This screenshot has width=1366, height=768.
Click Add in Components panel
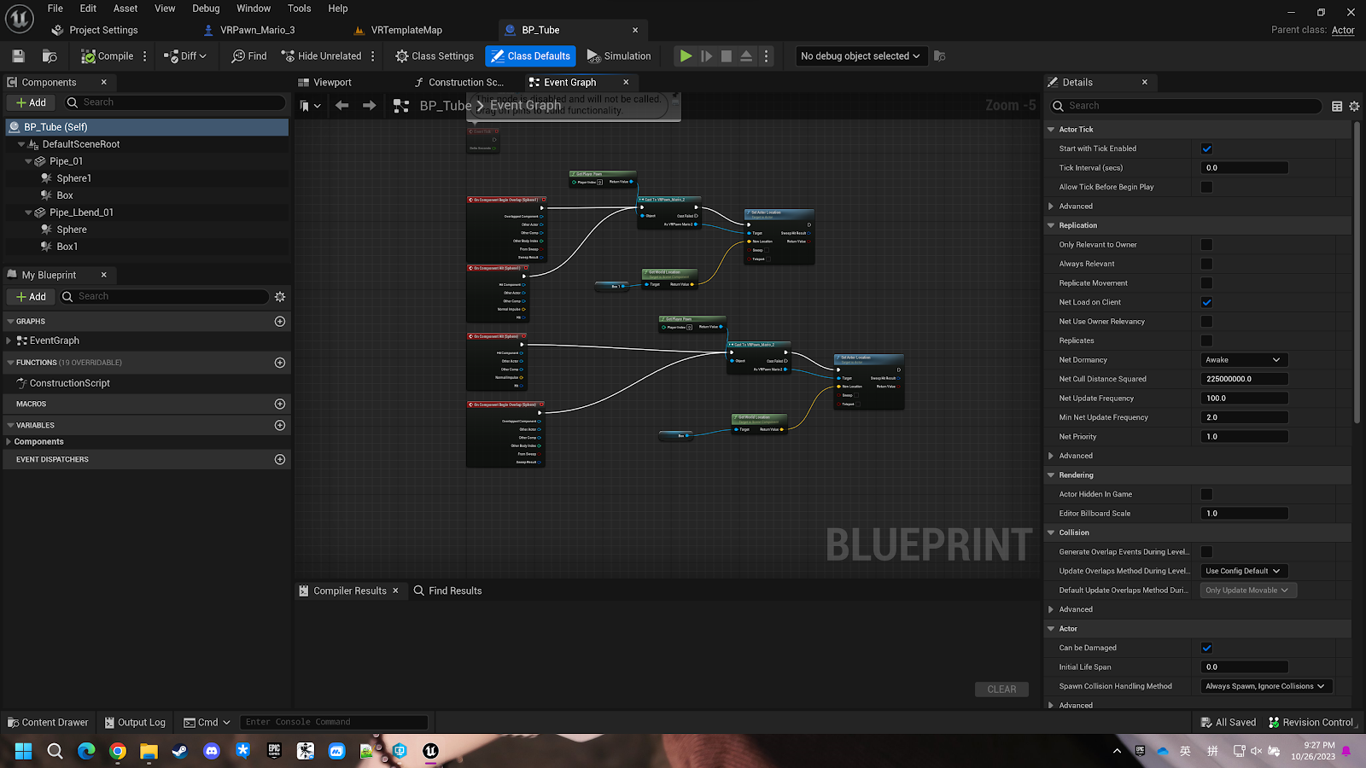coord(31,102)
